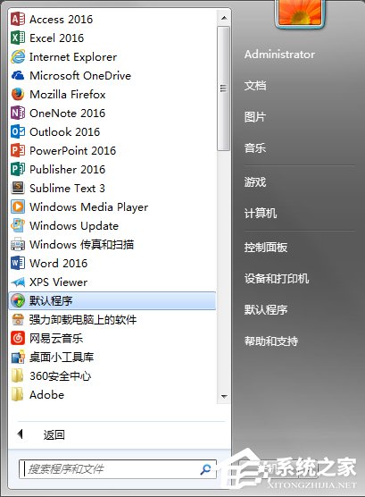This screenshot has width=365, height=497.
Task: Open 帮助和支持
Action: (x=271, y=341)
